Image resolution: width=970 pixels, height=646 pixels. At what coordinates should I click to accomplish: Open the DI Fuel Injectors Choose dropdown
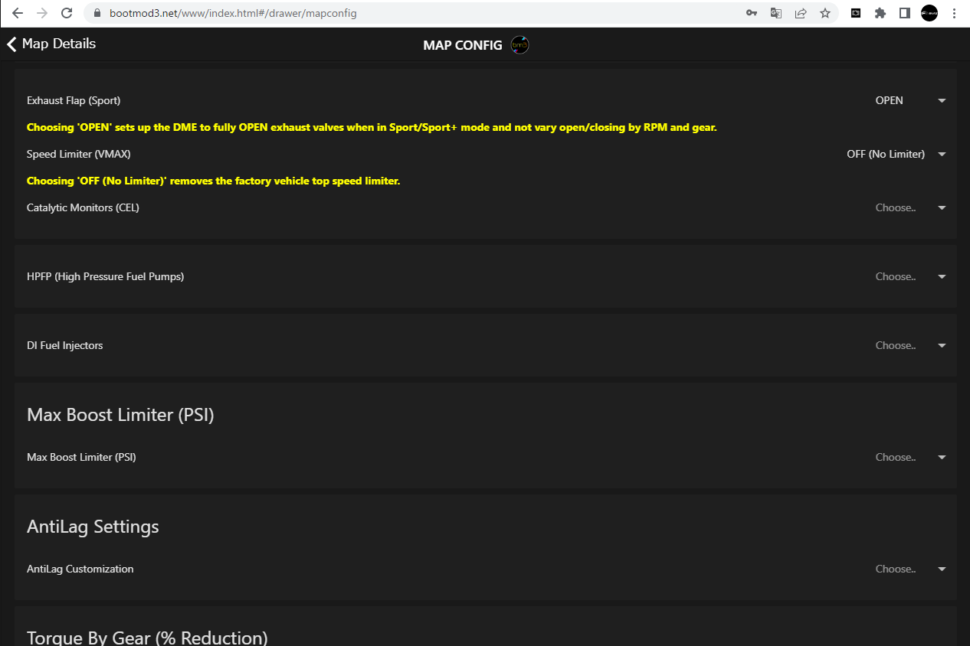click(x=911, y=345)
